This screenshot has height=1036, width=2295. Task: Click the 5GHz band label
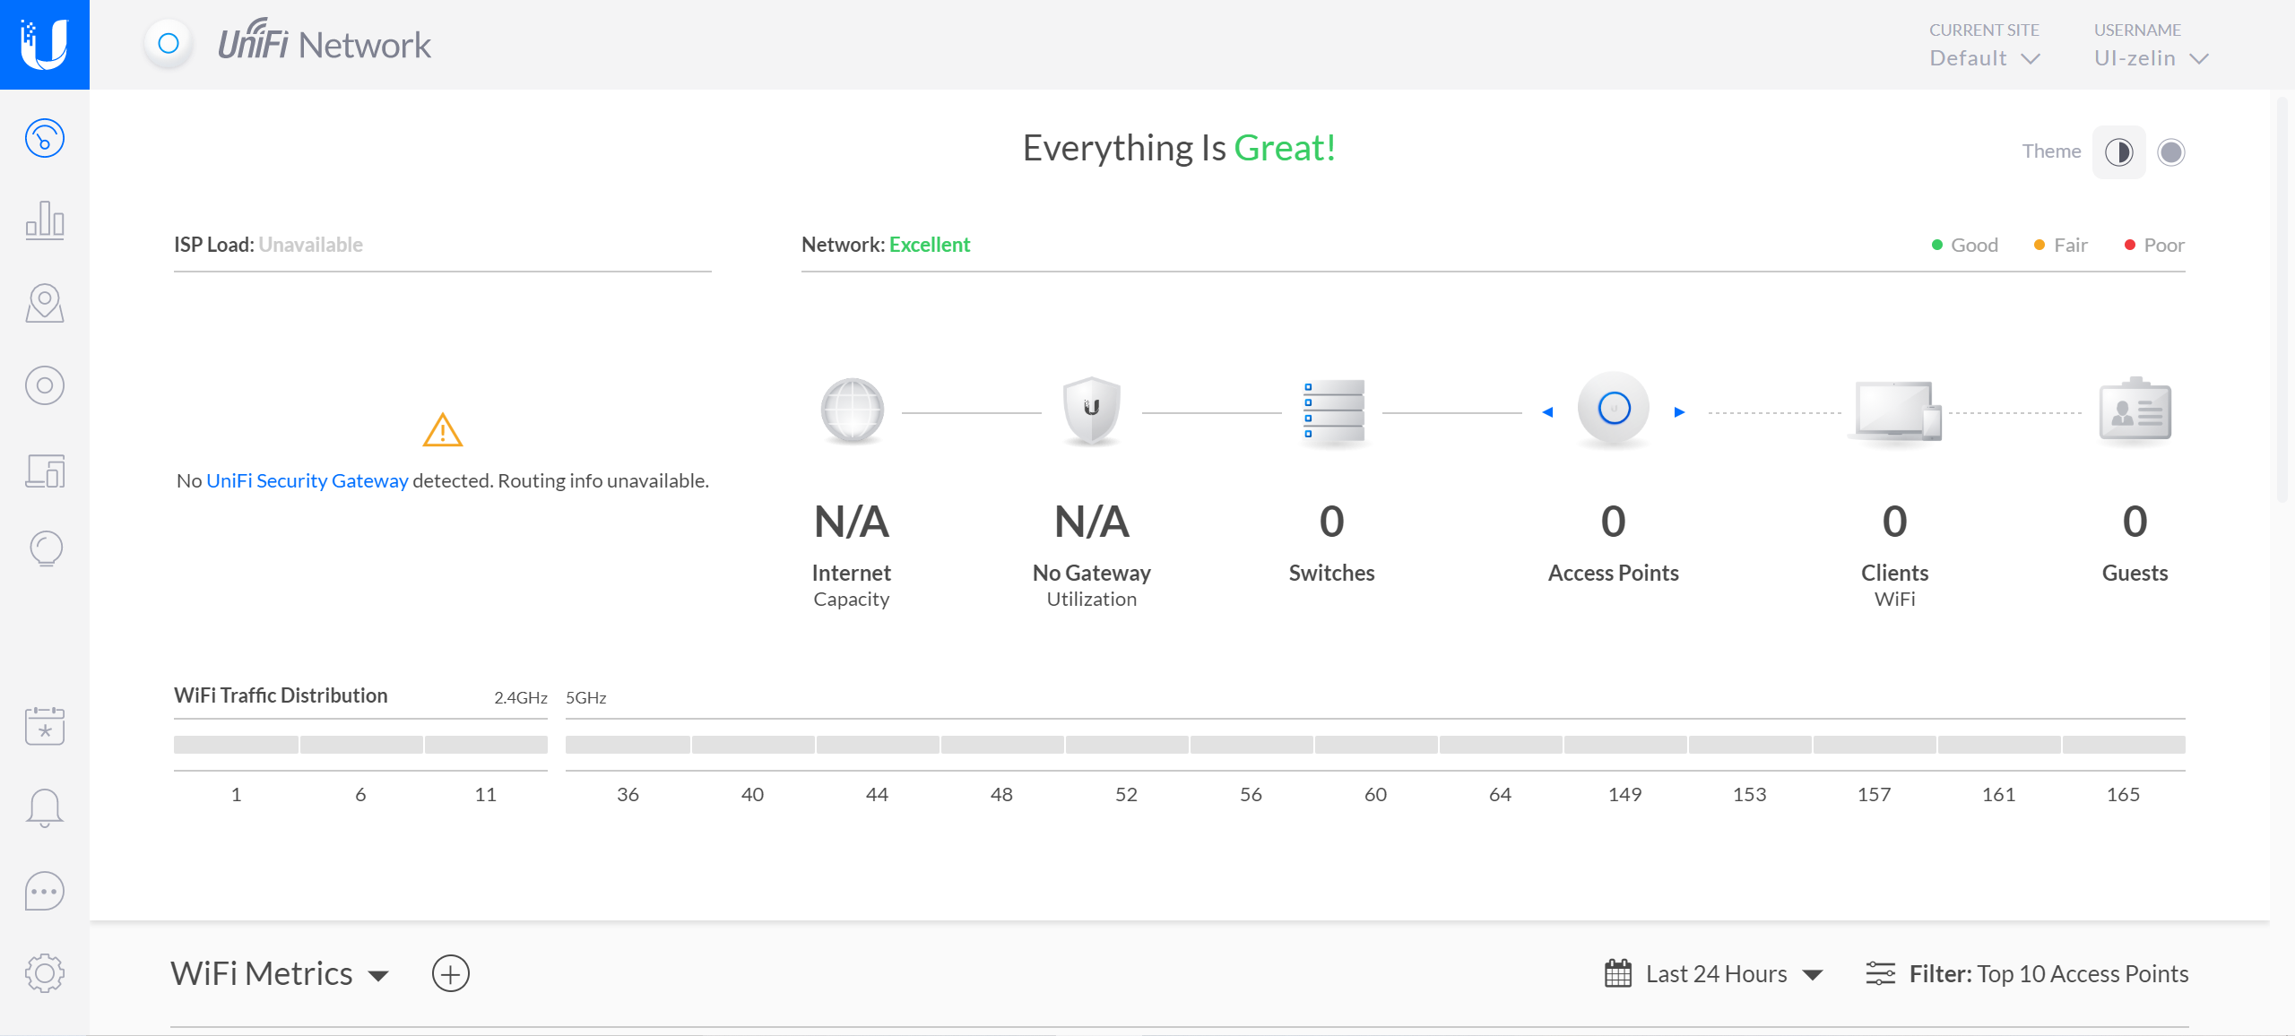point(586,697)
